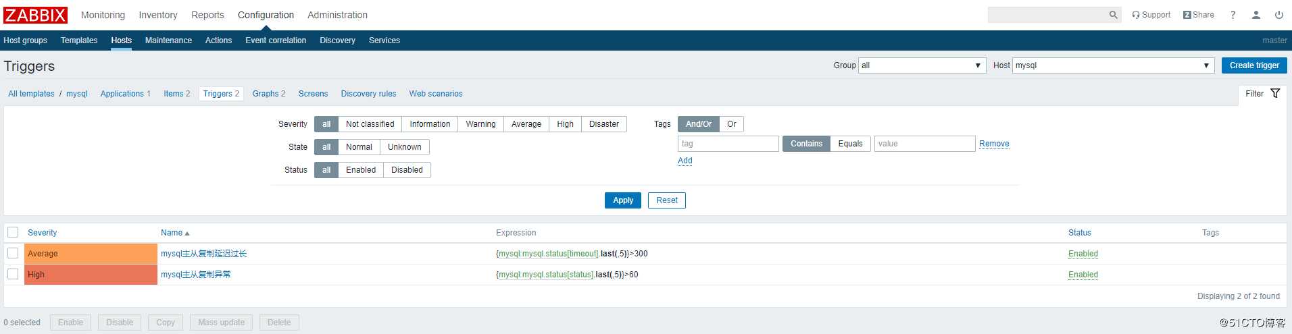Select 'Disaster' severity filter
This screenshot has width=1292, height=334.
(x=604, y=124)
